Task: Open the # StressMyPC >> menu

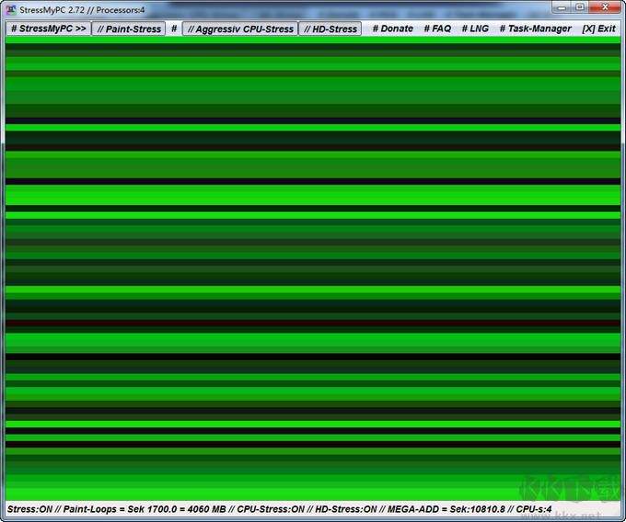Action: [48, 28]
